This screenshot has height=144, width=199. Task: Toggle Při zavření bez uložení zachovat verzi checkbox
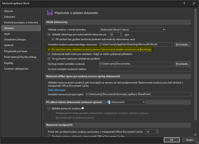tap(53, 39)
